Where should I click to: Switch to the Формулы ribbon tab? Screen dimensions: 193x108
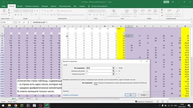45,6
